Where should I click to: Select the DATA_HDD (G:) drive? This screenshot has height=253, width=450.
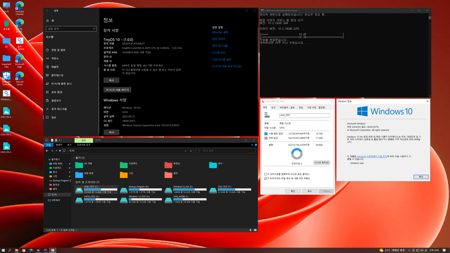tap(96, 200)
